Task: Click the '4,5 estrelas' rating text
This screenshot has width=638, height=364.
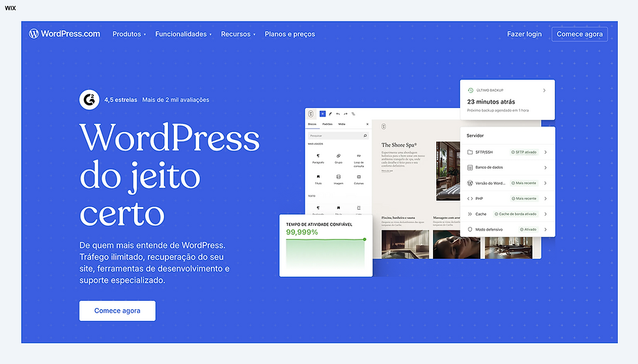Action: (x=120, y=100)
